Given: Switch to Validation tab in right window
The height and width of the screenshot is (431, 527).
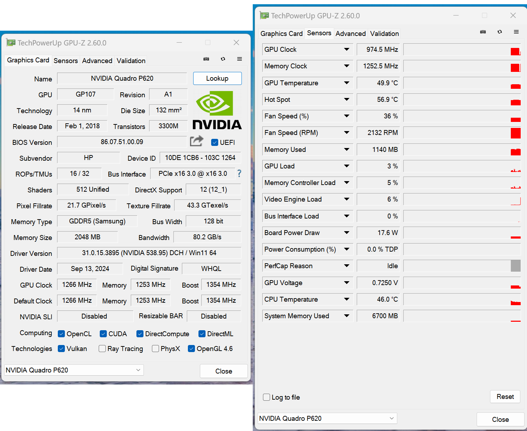Looking at the screenshot, I should pyautogui.click(x=385, y=33).
